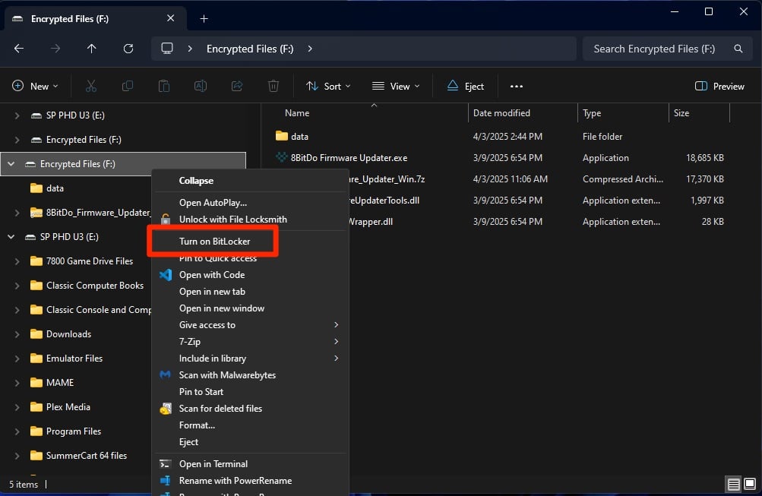Screen dimensions: 762x496
Task: Click the Search Encrypted Files (F:) field
Action: (667, 49)
